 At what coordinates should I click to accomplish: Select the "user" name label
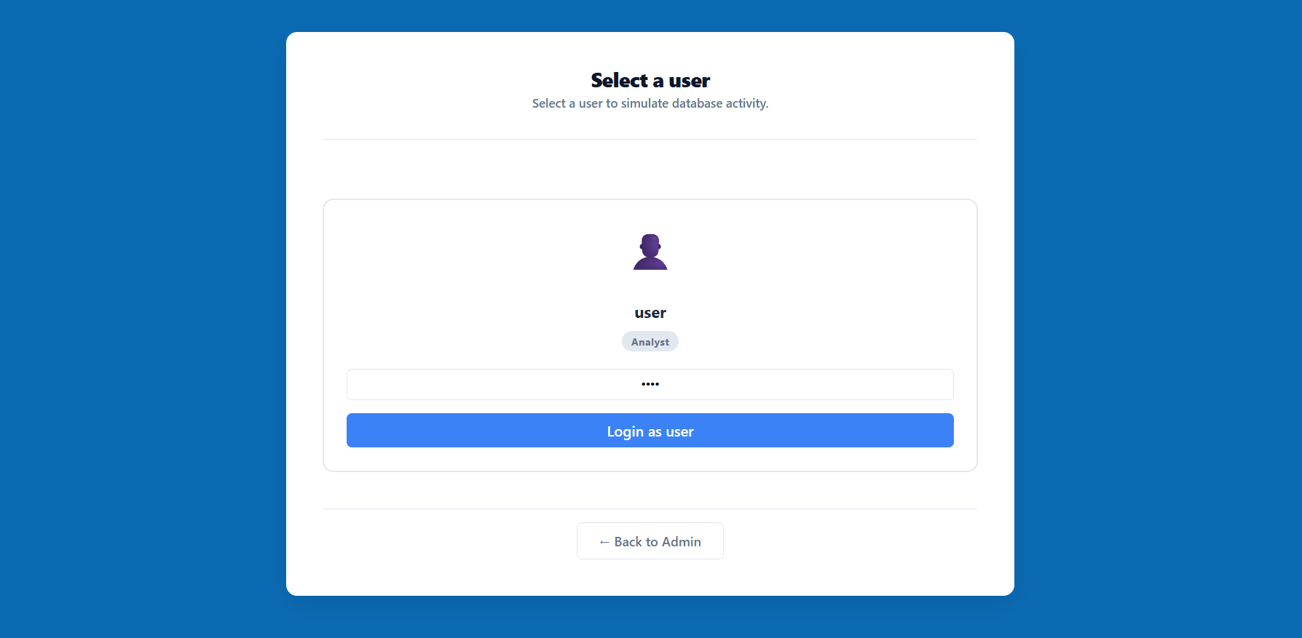(650, 313)
